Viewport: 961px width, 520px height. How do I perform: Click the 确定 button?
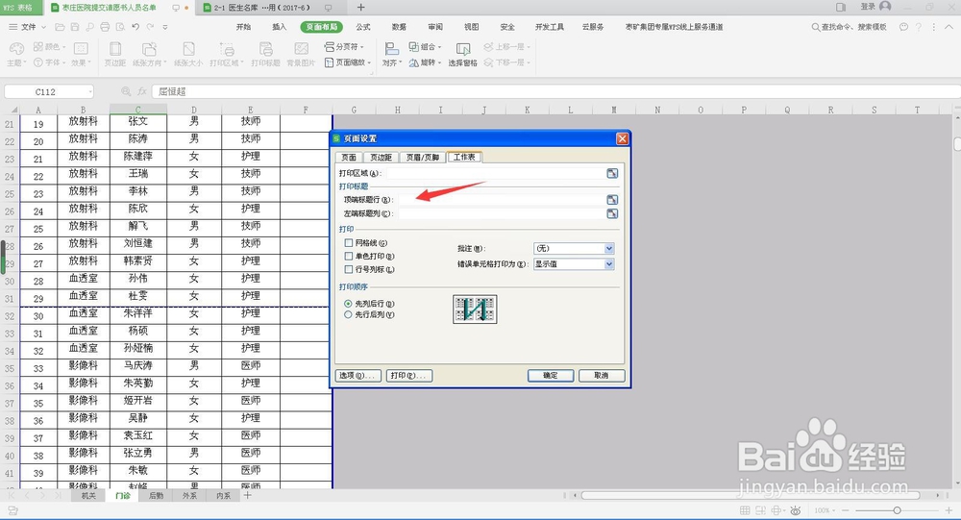pos(551,375)
